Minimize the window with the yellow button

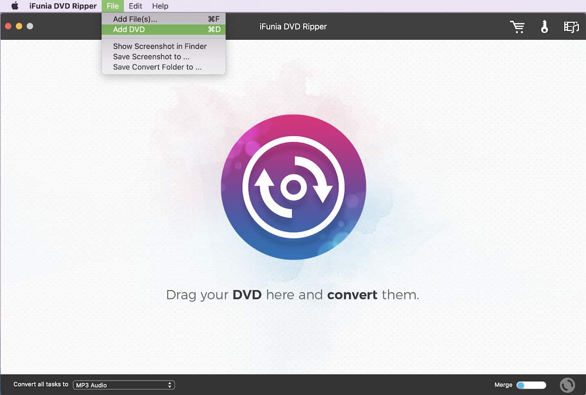19,26
